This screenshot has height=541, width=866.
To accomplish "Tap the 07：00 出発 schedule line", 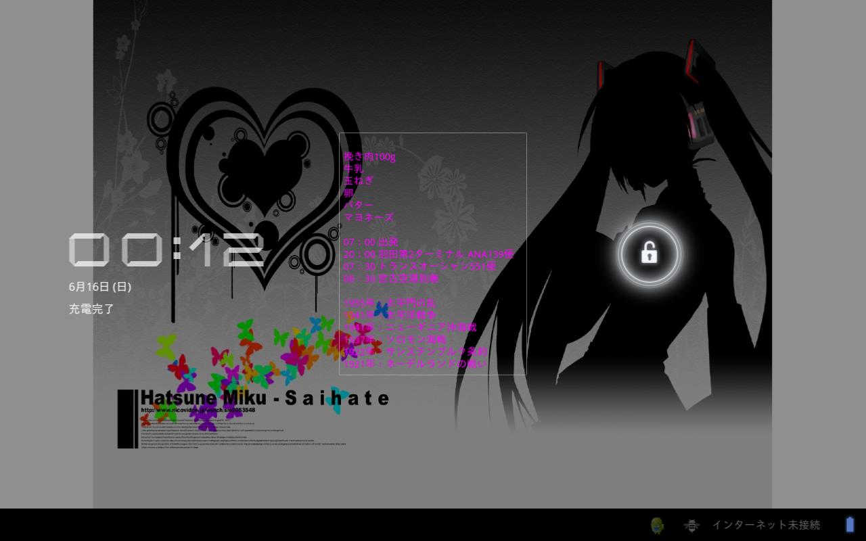I will pos(371,242).
